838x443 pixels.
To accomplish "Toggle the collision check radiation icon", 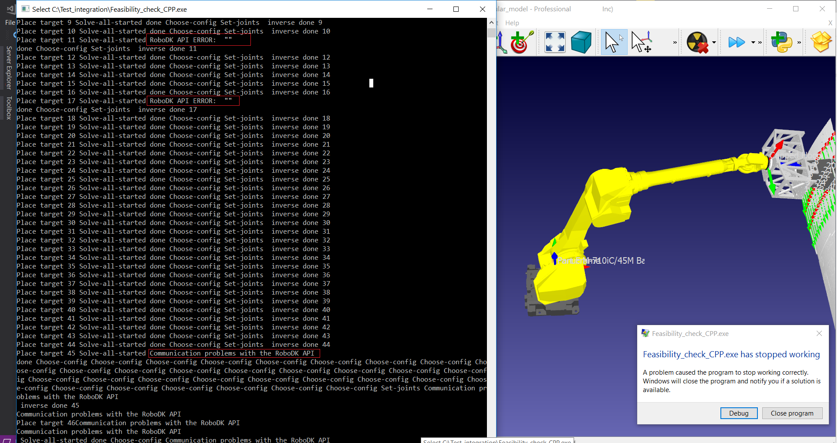I will (x=697, y=43).
